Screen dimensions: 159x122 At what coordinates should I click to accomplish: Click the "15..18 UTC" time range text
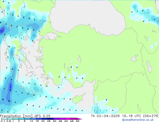pyautogui.click(x=131, y=116)
